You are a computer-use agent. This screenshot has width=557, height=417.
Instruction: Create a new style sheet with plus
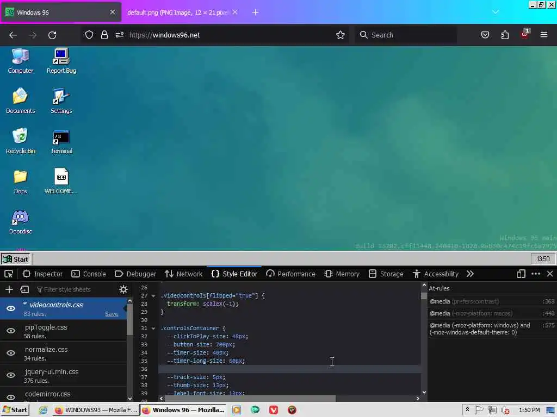pyautogui.click(x=9, y=289)
